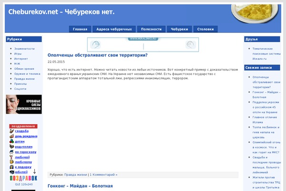Click the cocktail glass icon beside любимой

click(11, 157)
